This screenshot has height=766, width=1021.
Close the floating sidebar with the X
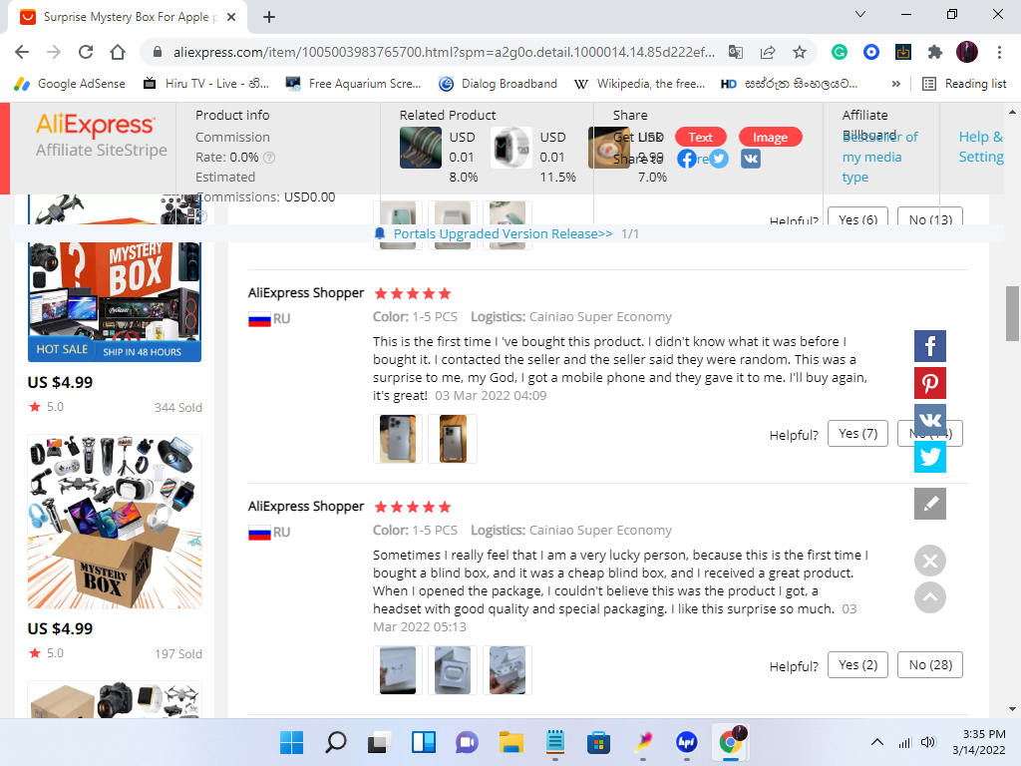(x=930, y=561)
